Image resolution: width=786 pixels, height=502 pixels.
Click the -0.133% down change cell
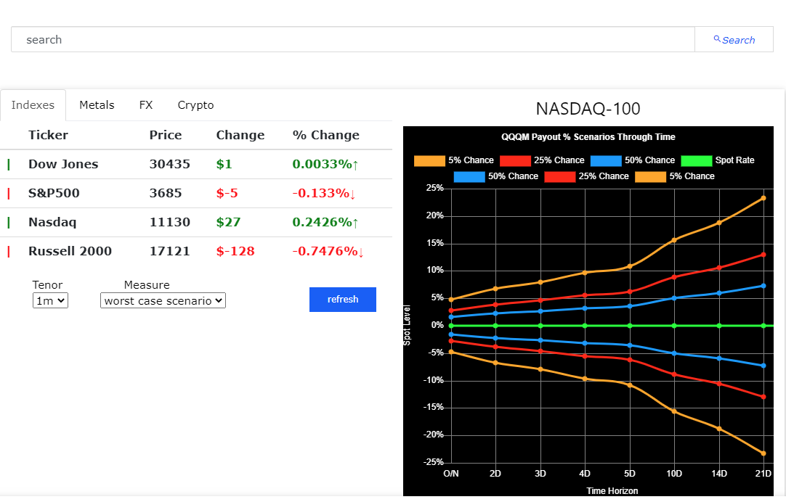pyautogui.click(x=324, y=193)
